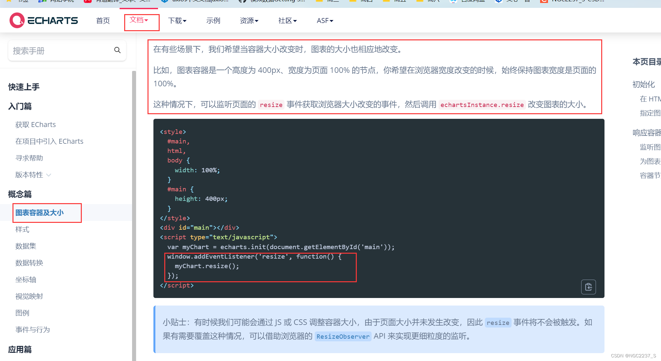The height and width of the screenshot is (361, 661).
Task: Click the 网站学院 bookmark icon
Action: pos(43,1)
